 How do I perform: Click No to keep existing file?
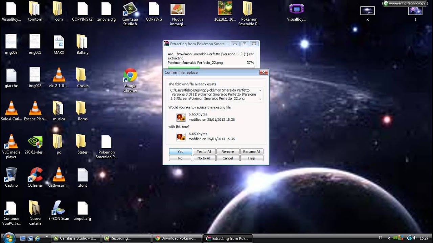(180, 158)
